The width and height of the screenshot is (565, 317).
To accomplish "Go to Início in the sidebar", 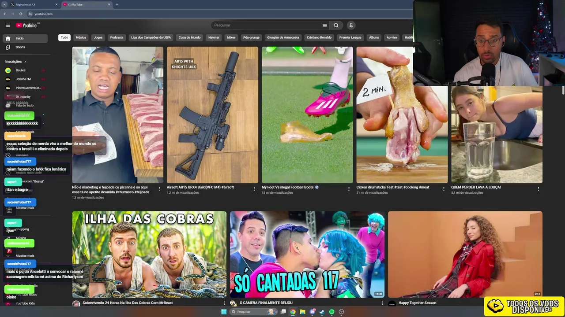I will 25,38.
